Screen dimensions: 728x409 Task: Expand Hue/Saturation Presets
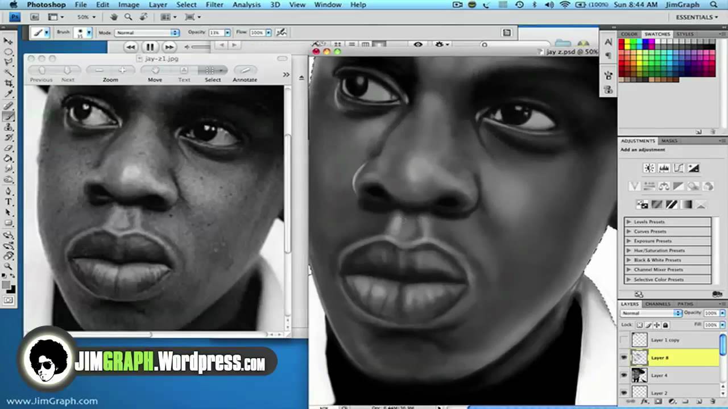pos(629,251)
